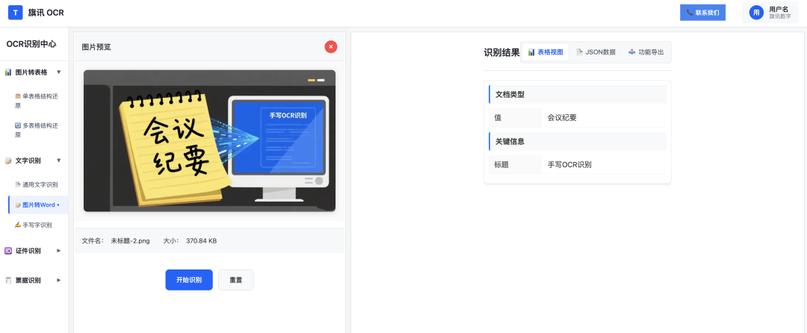Click the OCR识别中心 sidebar heading

[31, 44]
